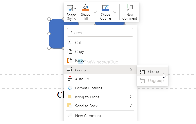Screen dimensions: 196x124
Task: Expand the Send to Back submenu arrow
Action: tap(131, 106)
